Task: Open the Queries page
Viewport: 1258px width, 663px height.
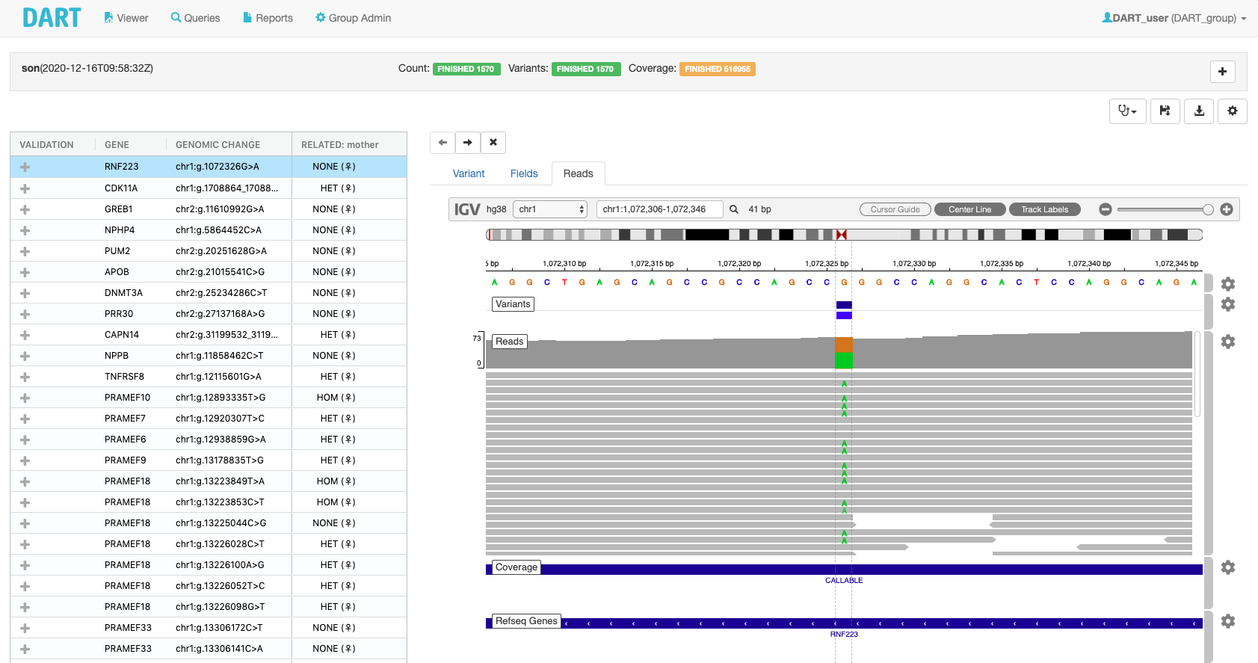Action: (195, 18)
